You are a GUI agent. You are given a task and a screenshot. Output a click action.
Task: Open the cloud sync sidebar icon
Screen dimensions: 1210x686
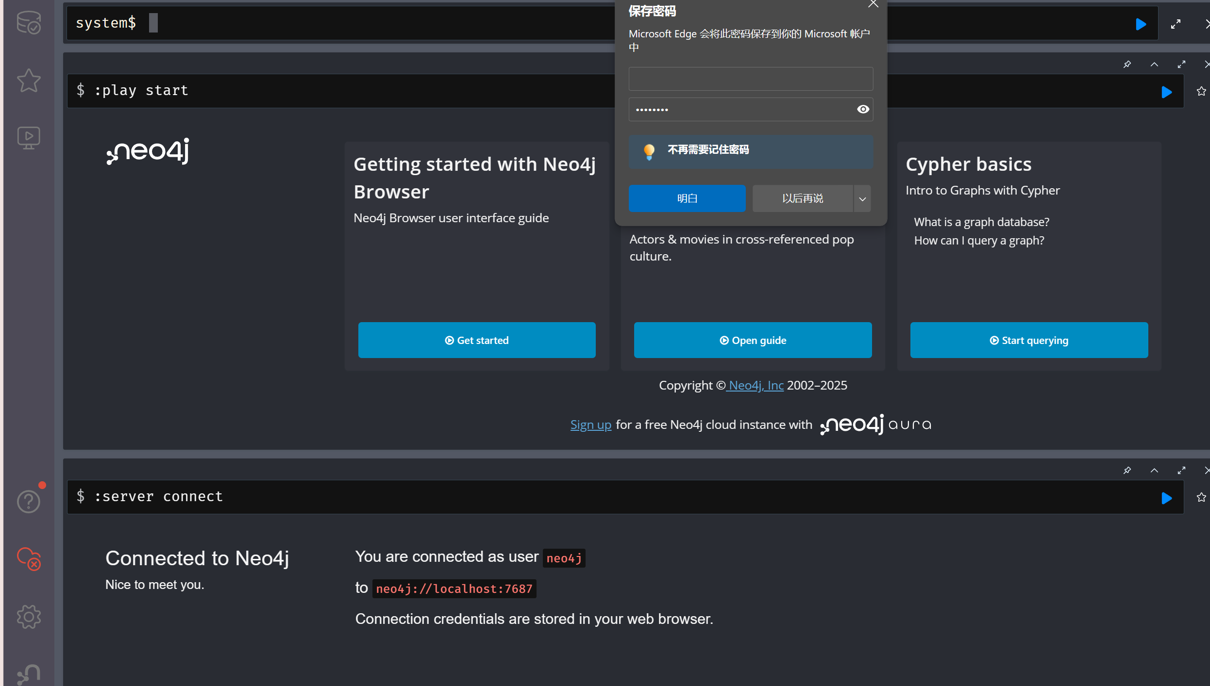(x=29, y=558)
